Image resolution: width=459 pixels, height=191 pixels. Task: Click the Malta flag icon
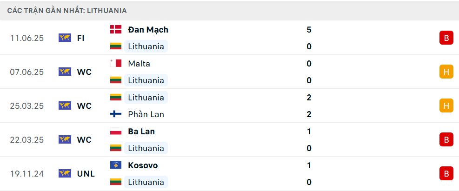tap(116, 64)
